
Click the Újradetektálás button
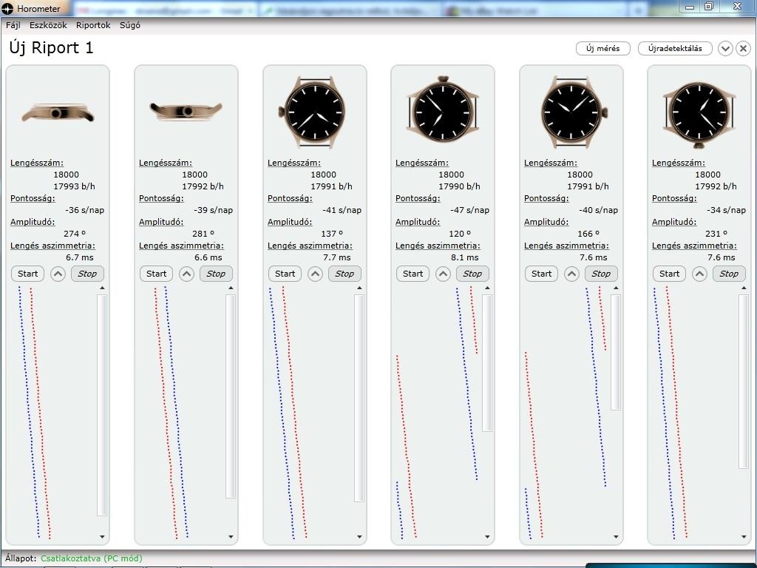click(x=675, y=48)
